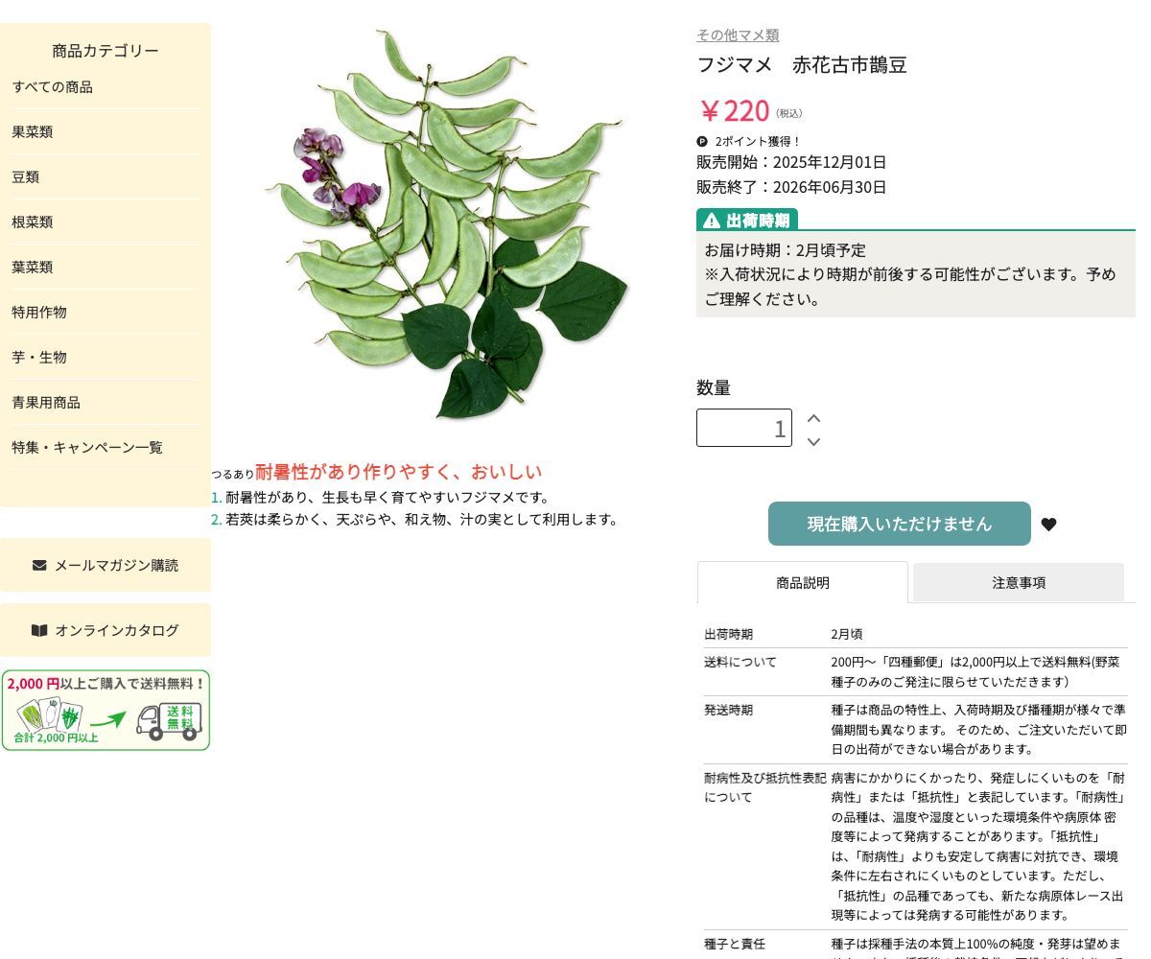Viewport: 1151px width, 959px height.
Task: Click the 現在購入いただけません button
Action: 899,524
